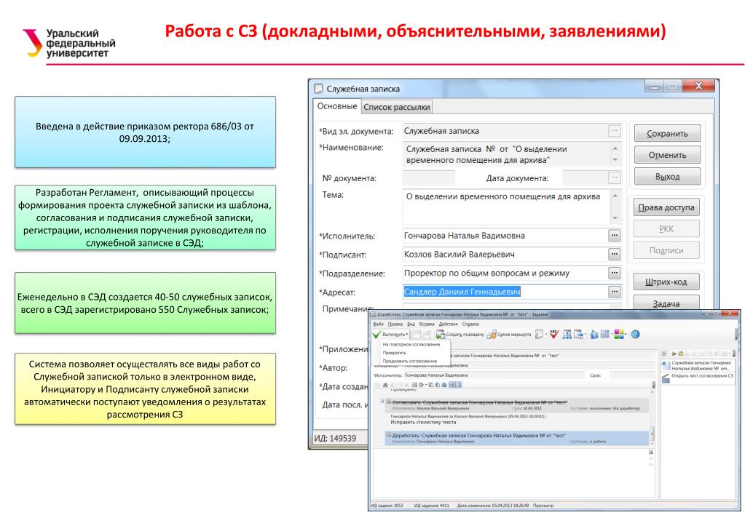Click the text Исправить стилистику текста

(x=423, y=422)
